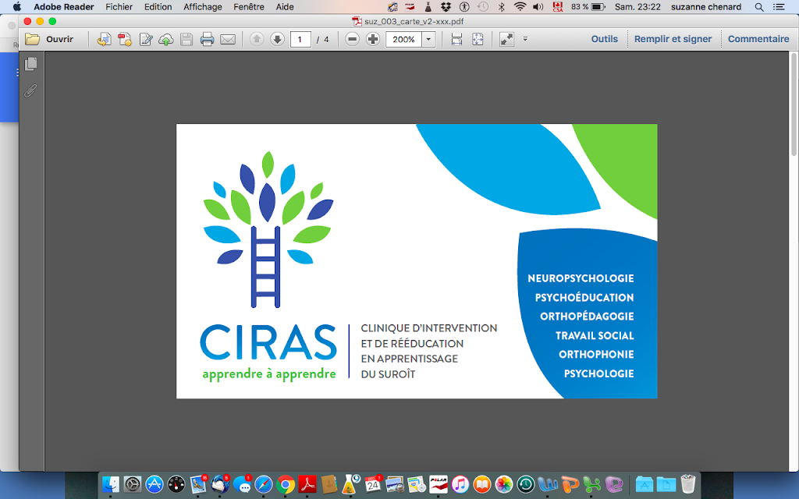Image resolution: width=799 pixels, height=499 pixels.
Task: Open the Apple menu
Action: coord(17,7)
